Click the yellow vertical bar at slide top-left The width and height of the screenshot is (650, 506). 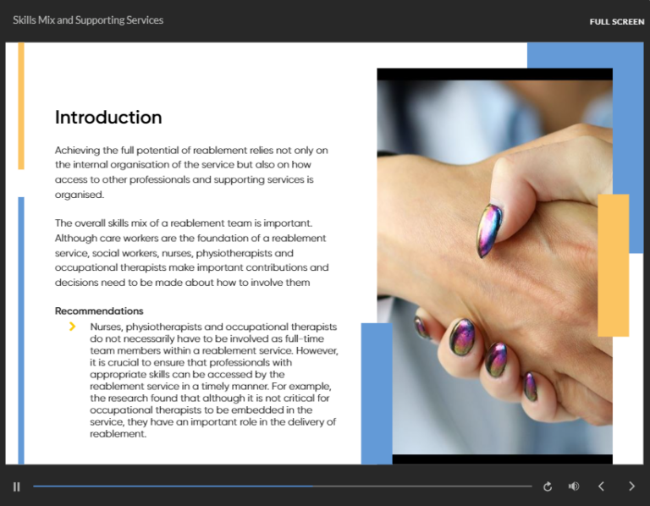coord(21,106)
